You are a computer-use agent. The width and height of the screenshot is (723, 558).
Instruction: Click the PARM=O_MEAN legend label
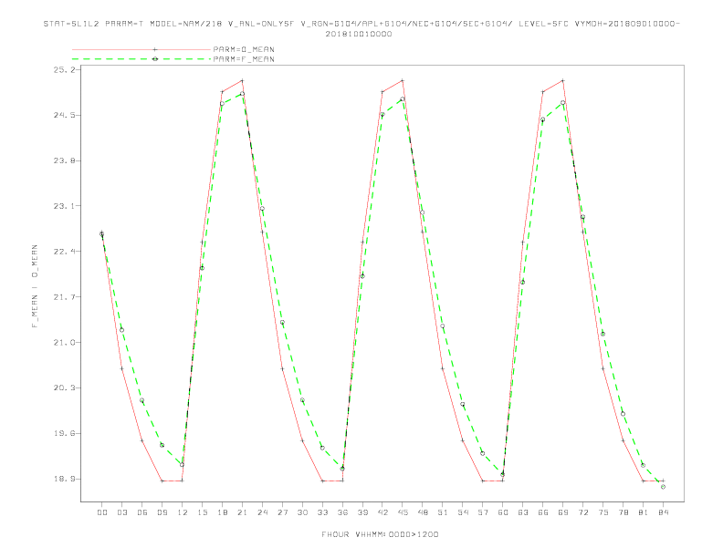tap(244, 49)
